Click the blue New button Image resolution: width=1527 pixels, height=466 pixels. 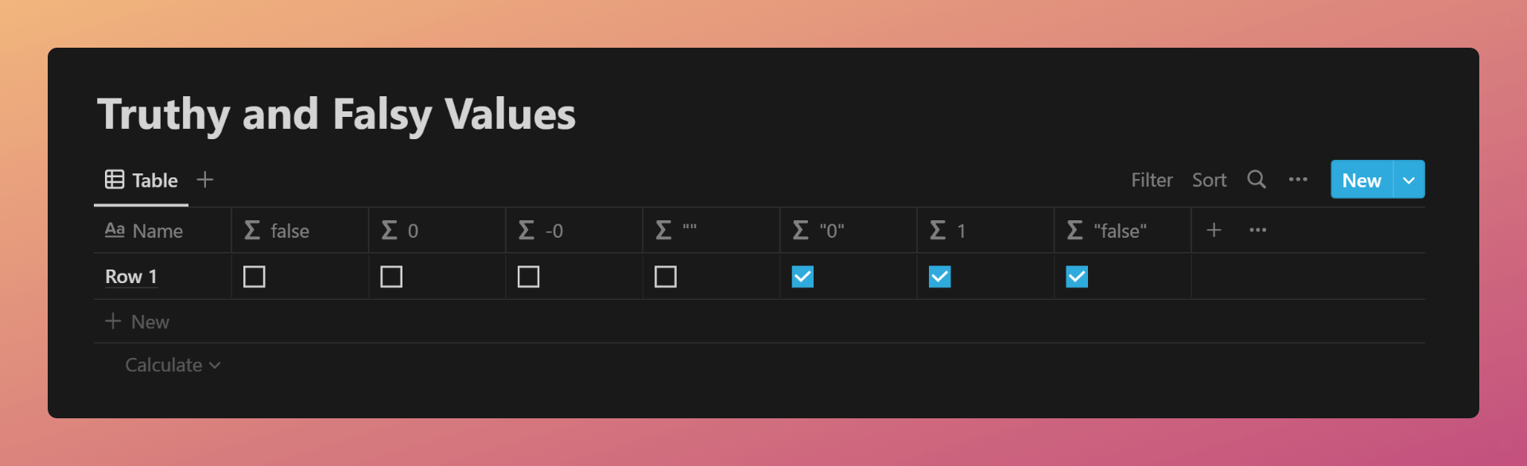1362,180
